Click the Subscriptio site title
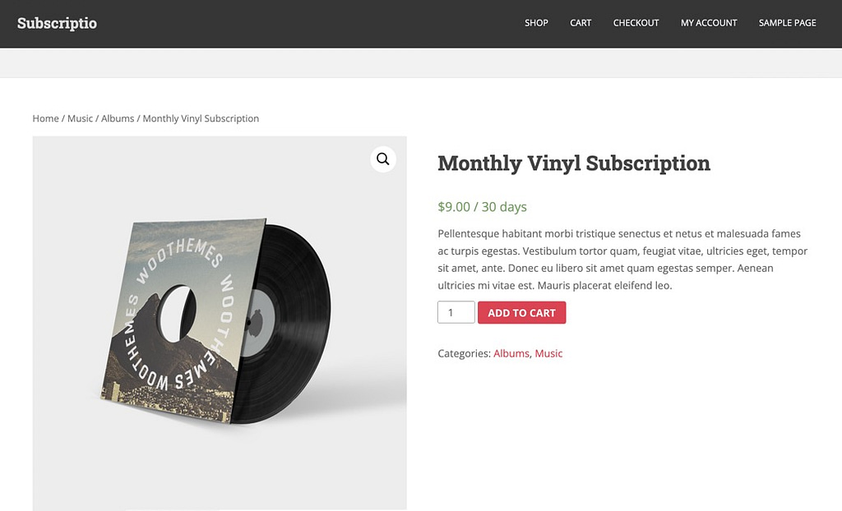Viewport: 842px width, 511px height. click(x=57, y=23)
